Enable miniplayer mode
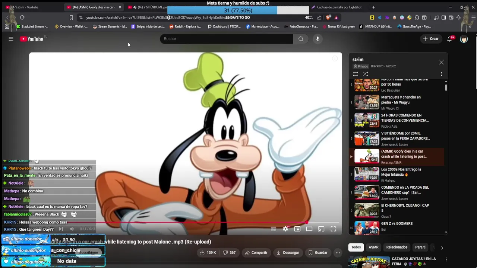477x268 pixels. [297, 229]
